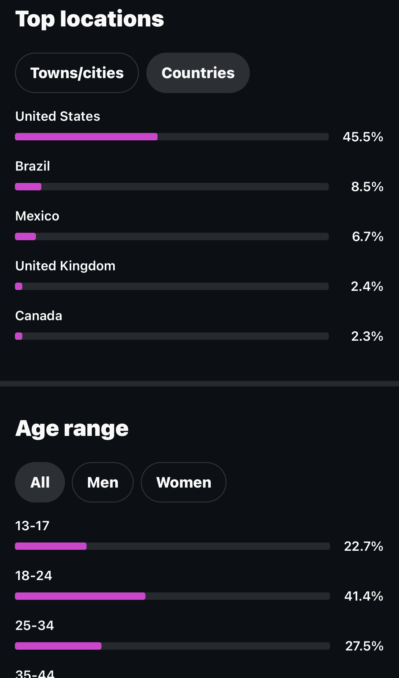Image resolution: width=399 pixels, height=678 pixels.
Task: Click the Age range heading
Action: 72,429
